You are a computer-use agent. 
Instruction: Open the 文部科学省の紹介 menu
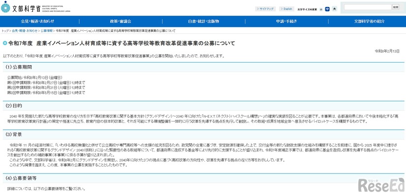point(370,22)
